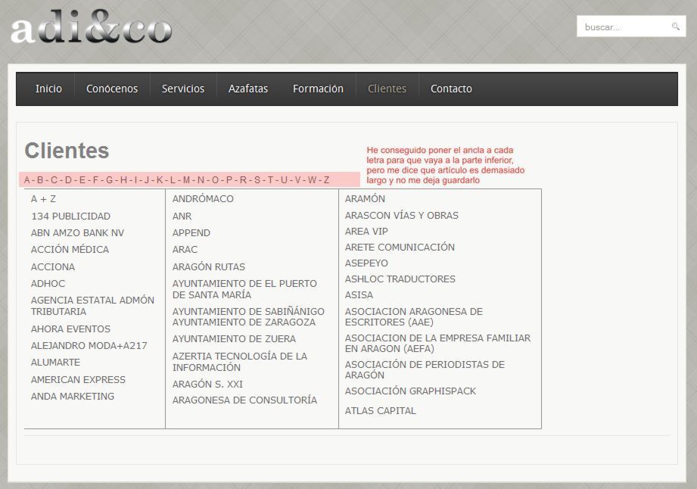Image resolution: width=697 pixels, height=489 pixels.
Task: Select ARAMÓN client
Action: [x=365, y=199]
